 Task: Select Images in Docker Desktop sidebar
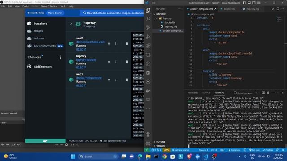[38, 31]
